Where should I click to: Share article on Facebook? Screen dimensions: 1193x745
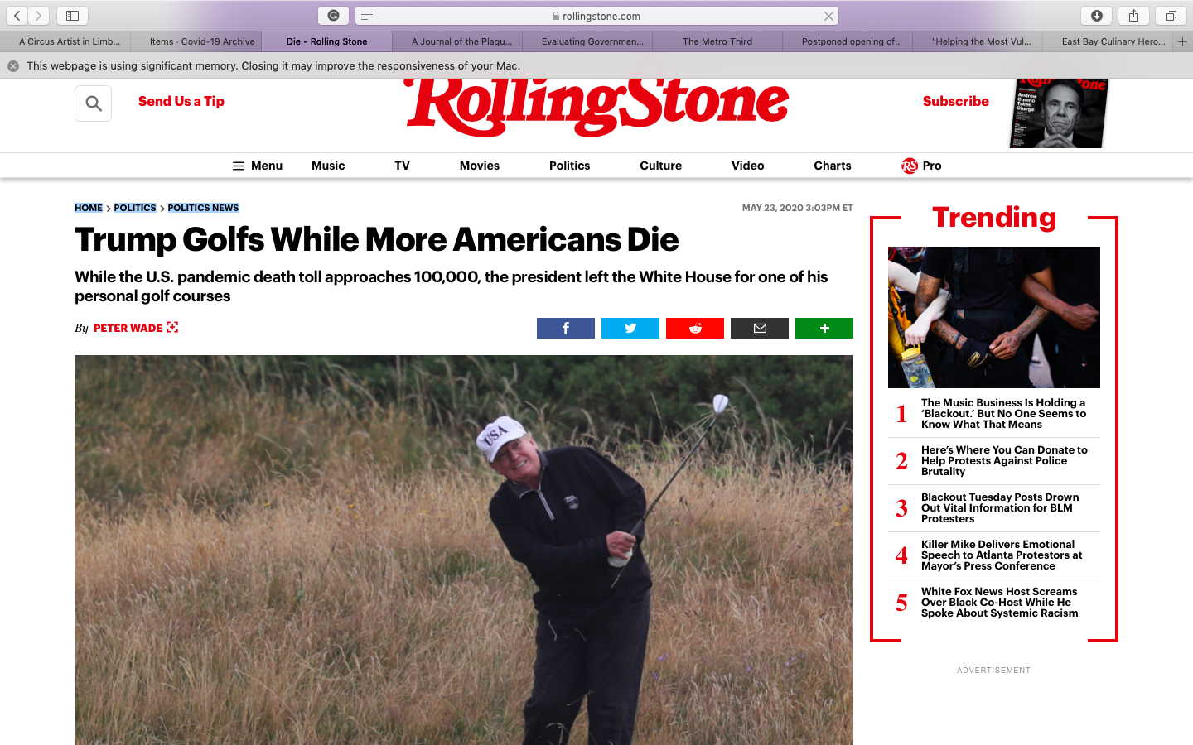pyautogui.click(x=565, y=329)
